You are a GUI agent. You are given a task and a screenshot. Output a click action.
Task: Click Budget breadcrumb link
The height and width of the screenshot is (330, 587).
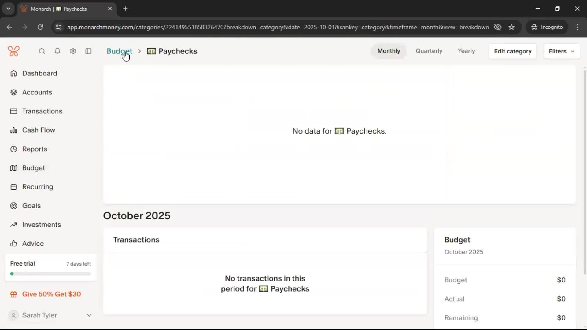[x=119, y=51]
